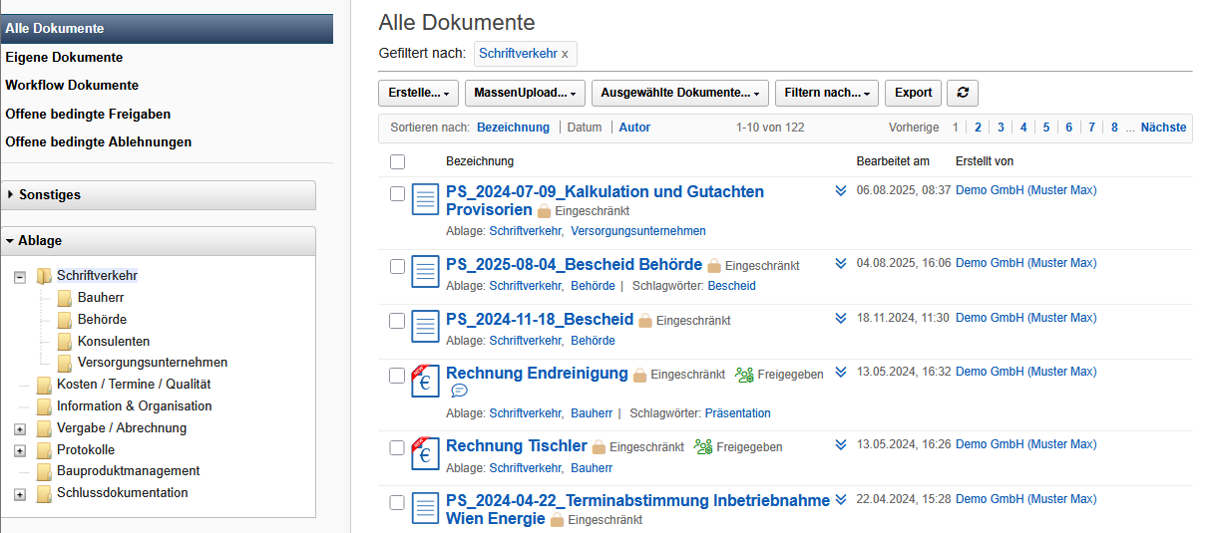This screenshot has width=1215, height=533.
Task: Click Versorgungsunternehmen link under the Kalkulation document
Action: coord(638,231)
